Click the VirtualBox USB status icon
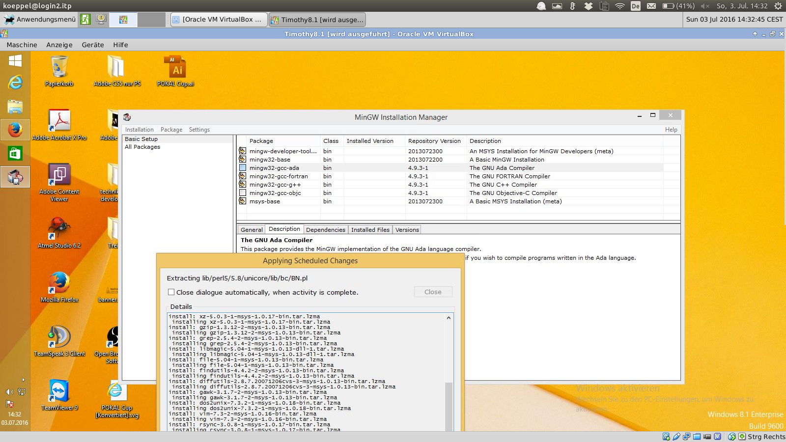Image resolution: width=786 pixels, height=442 pixels. pyautogui.click(x=676, y=437)
